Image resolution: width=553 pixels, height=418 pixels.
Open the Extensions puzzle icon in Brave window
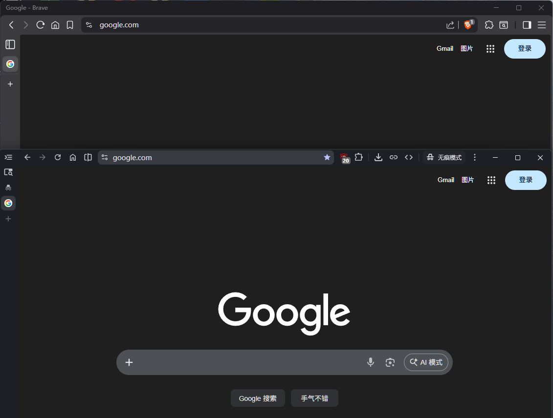point(489,25)
